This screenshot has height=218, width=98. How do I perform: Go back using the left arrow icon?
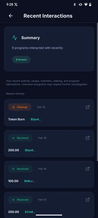point(11,16)
